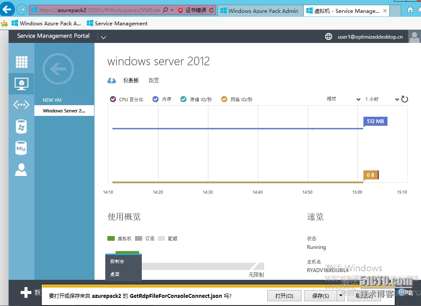Open the 相对 dropdown

pyautogui.click(x=343, y=99)
